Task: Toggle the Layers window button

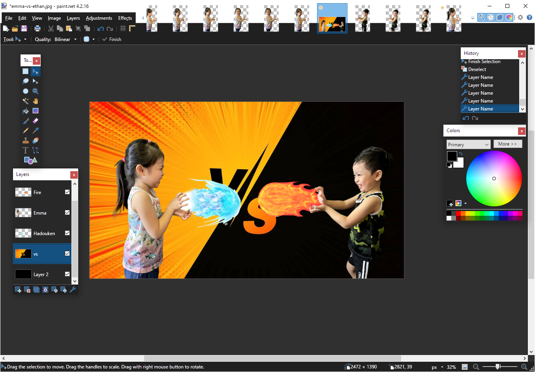Action: tap(500, 17)
